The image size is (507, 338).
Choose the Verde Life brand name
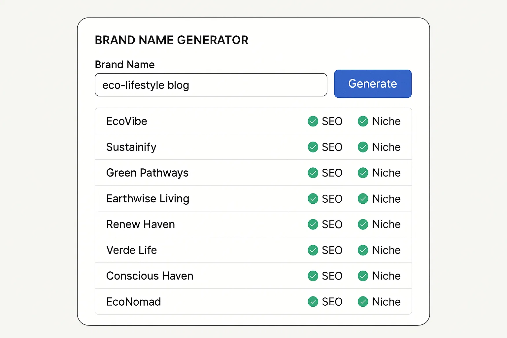click(131, 250)
